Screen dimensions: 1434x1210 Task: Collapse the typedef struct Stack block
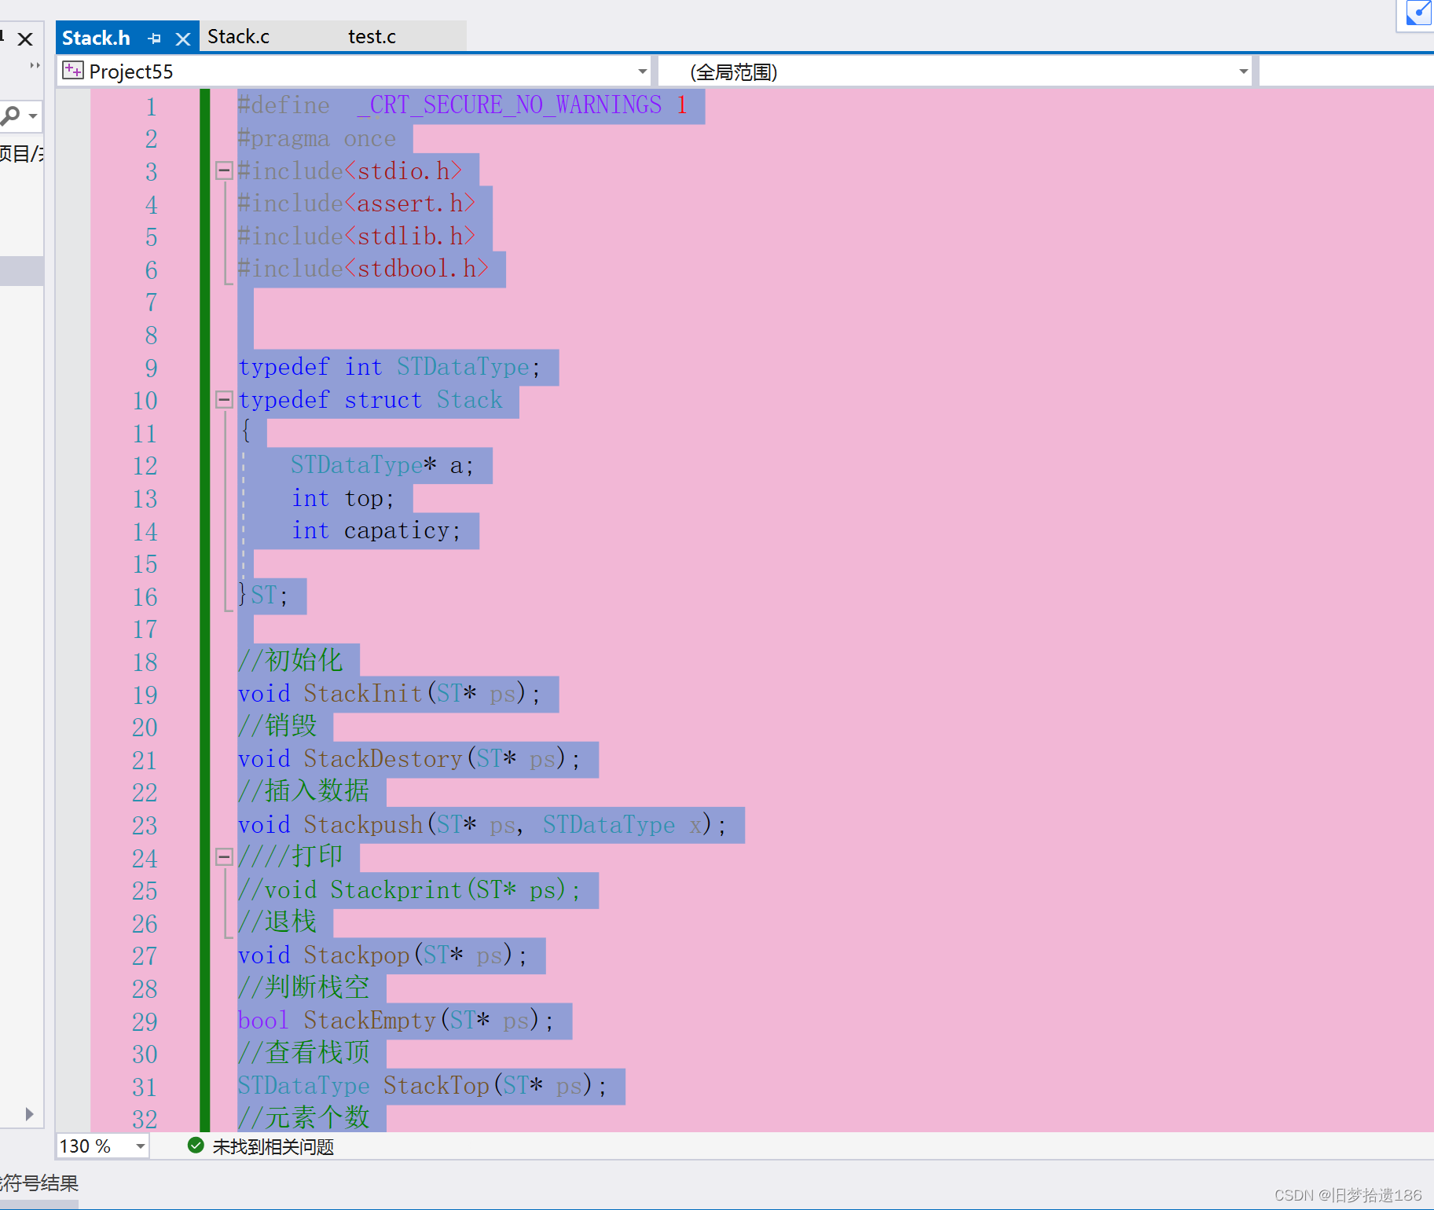coord(224,400)
